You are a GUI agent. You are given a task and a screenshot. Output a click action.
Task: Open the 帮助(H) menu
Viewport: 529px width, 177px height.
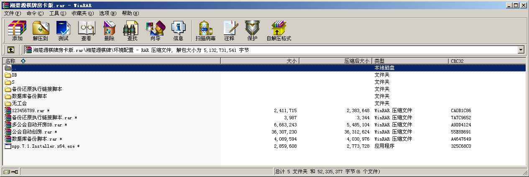[x=130, y=13]
